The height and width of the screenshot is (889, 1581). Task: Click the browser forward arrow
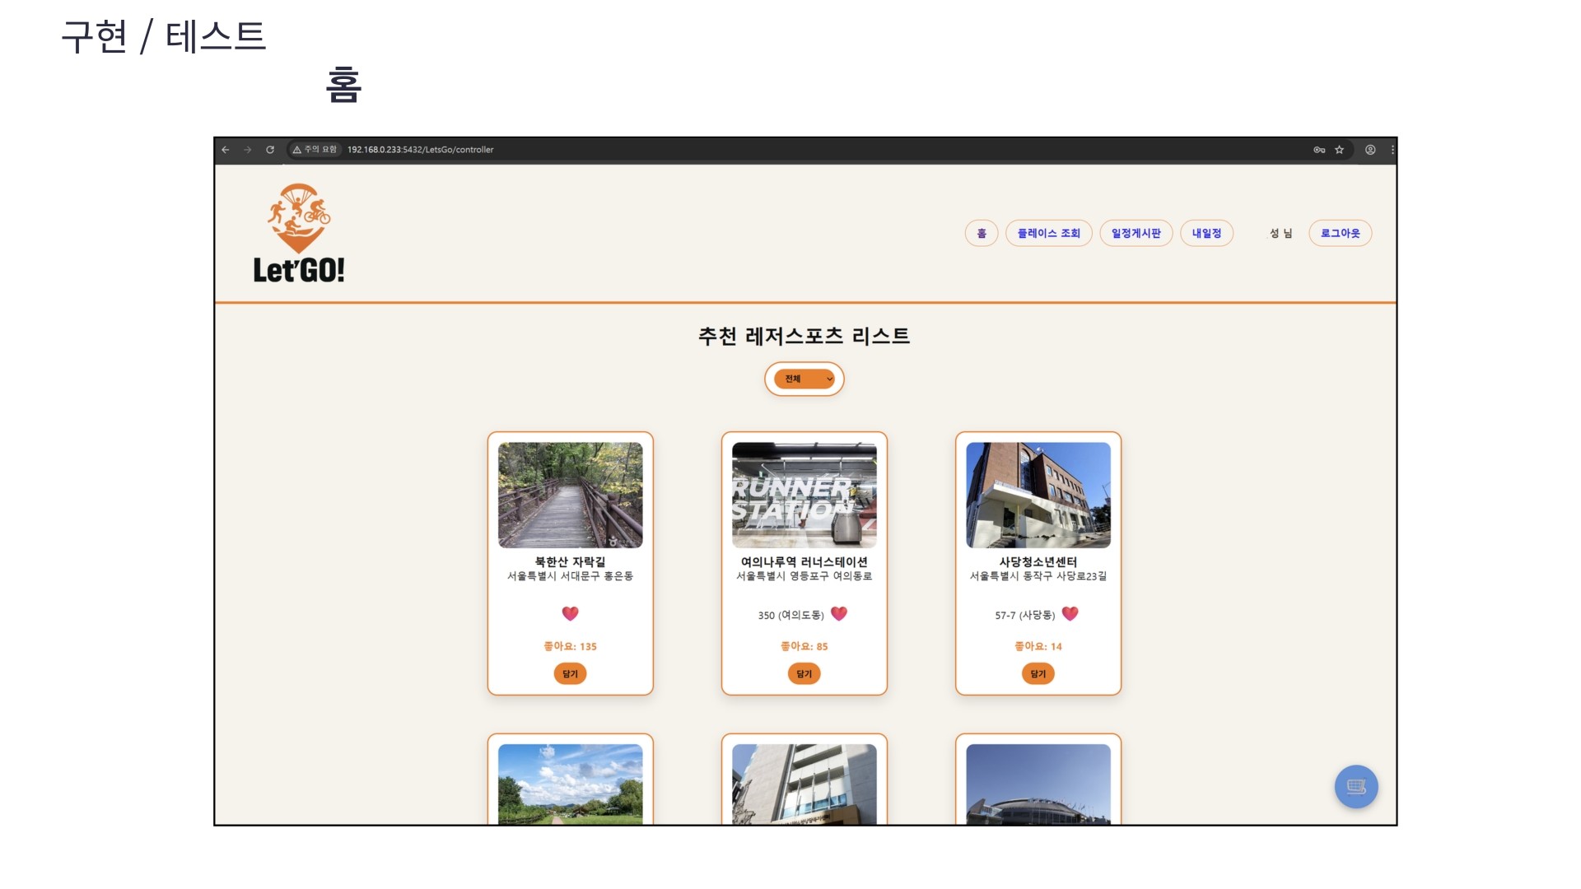pos(248,150)
